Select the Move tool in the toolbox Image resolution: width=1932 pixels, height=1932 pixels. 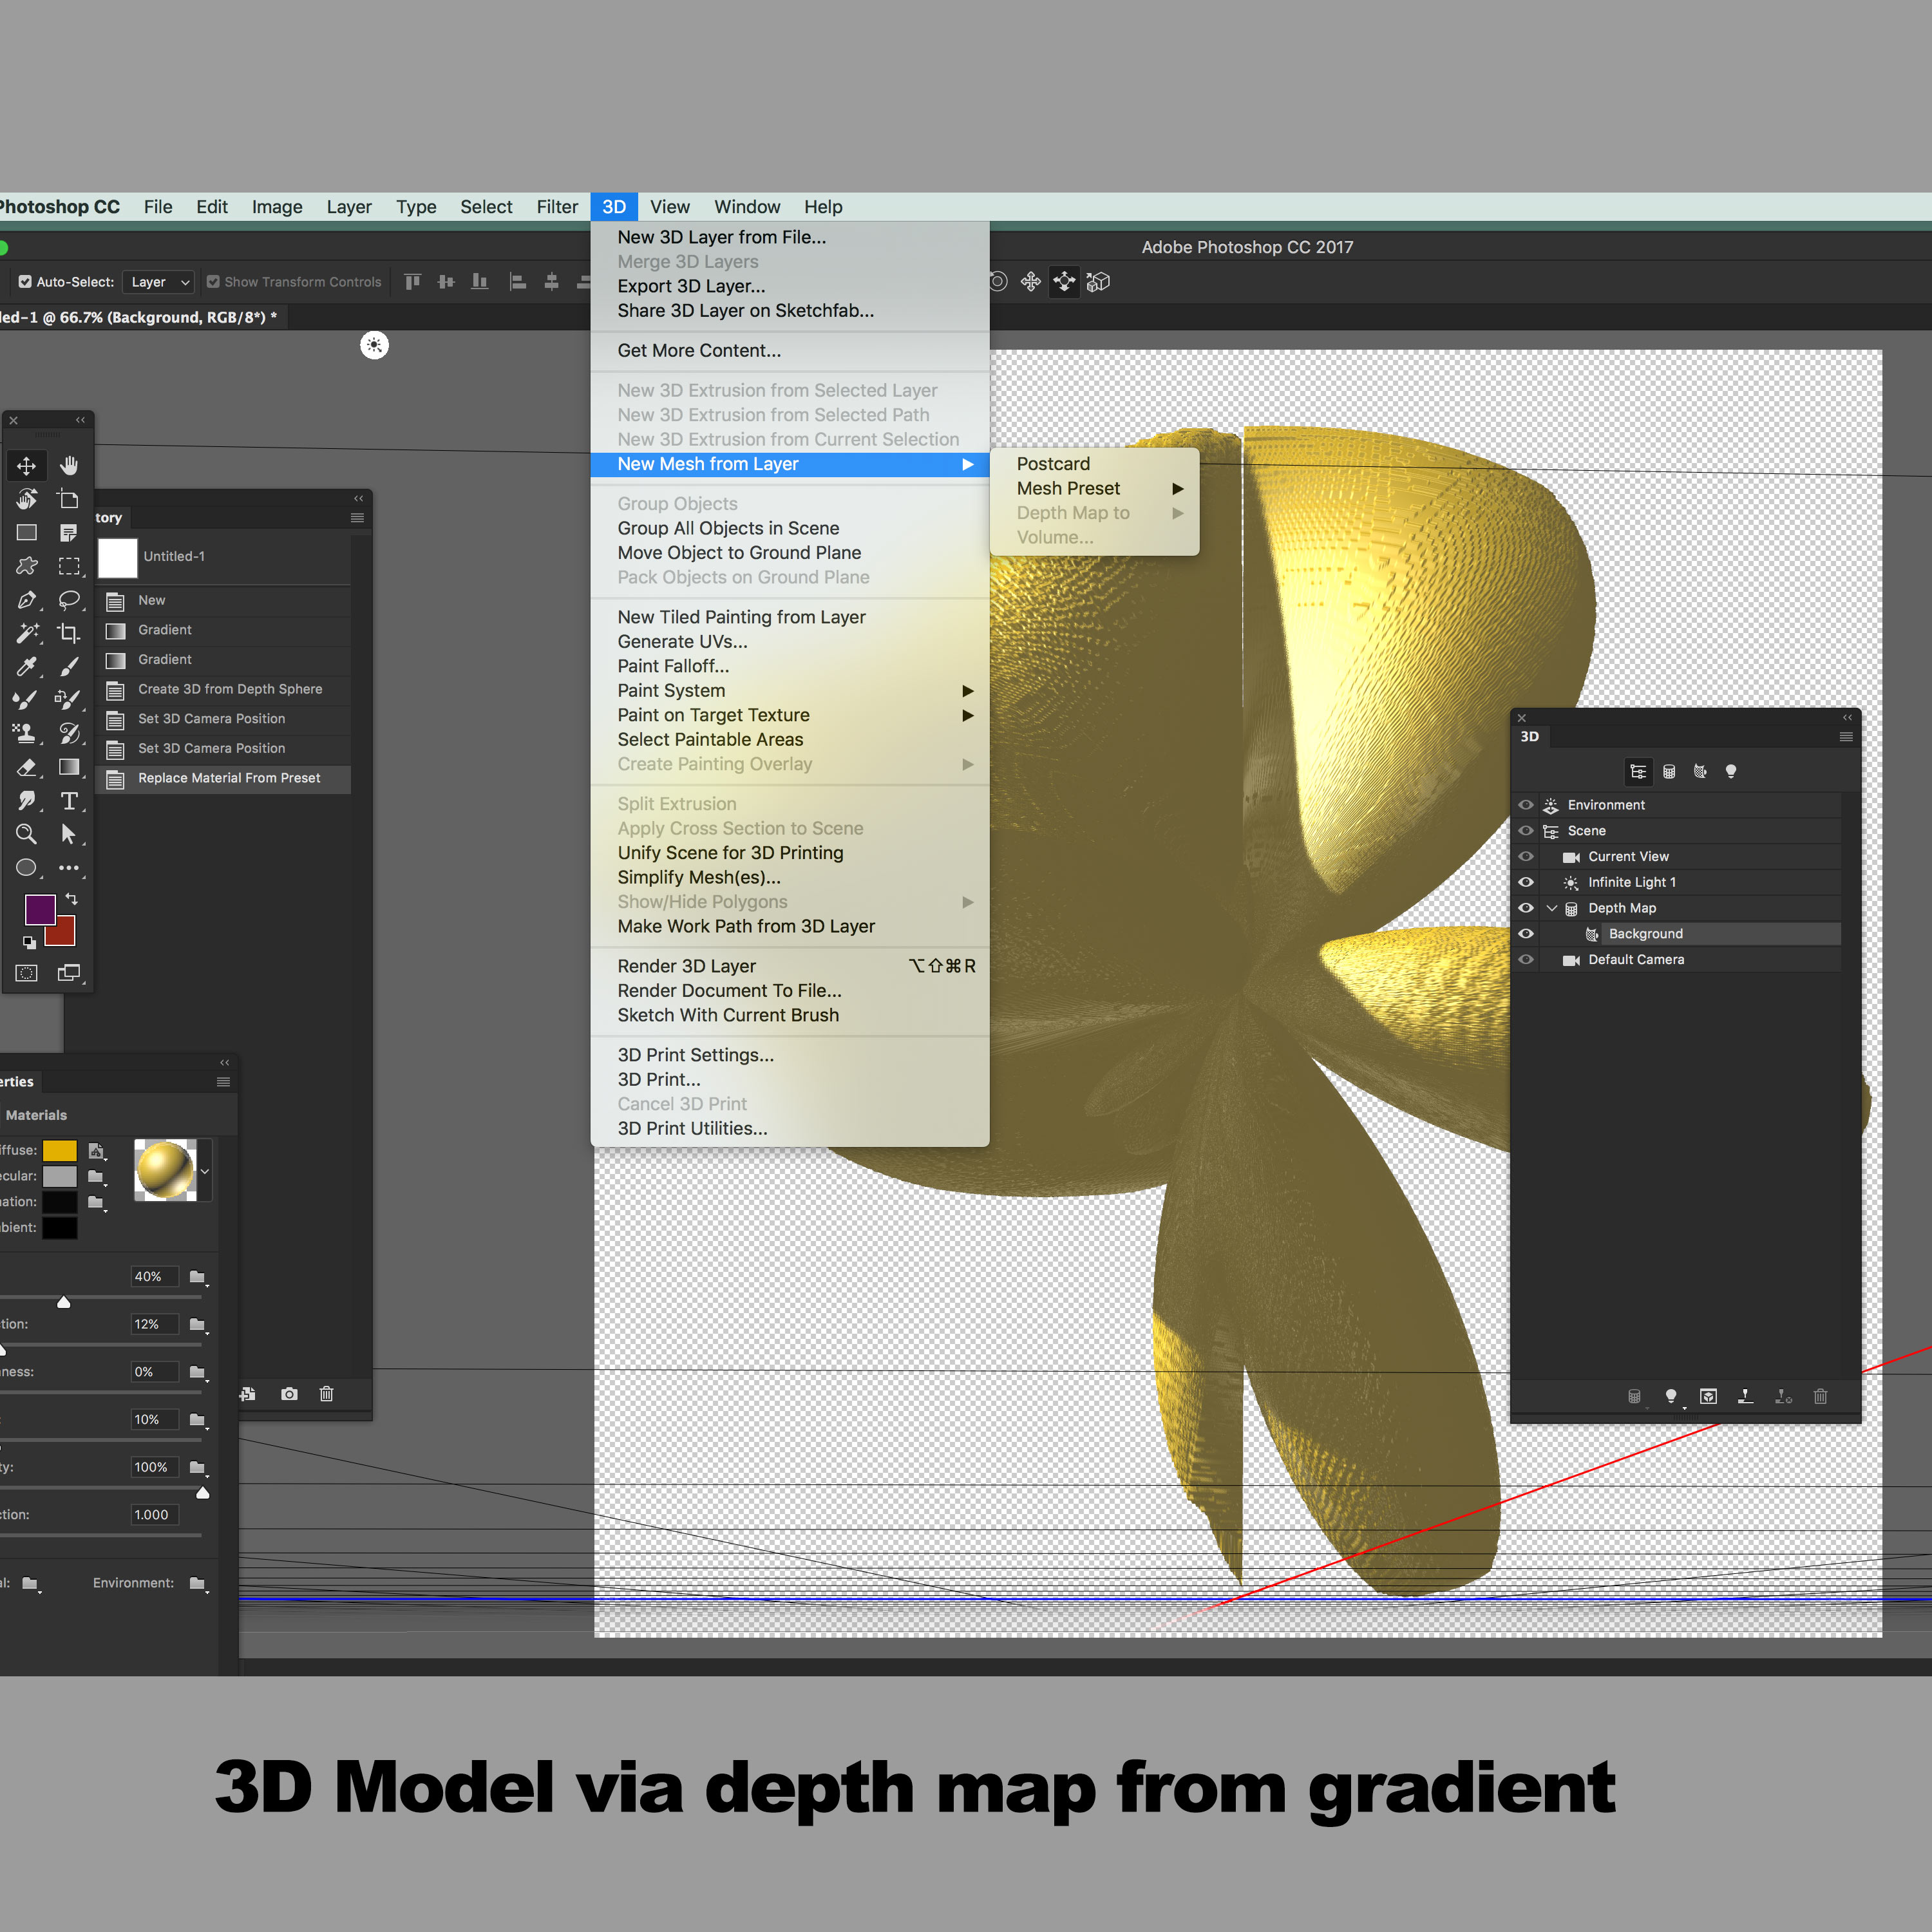coord(27,466)
